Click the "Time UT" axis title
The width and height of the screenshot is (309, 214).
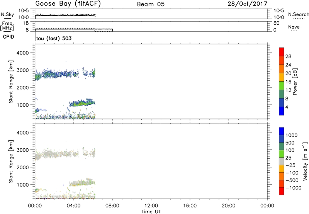tap(151, 212)
